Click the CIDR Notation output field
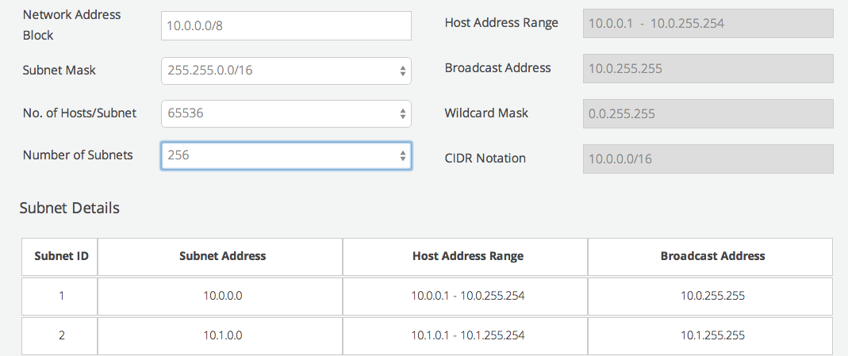Image resolution: width=848 pixels, height=356 pixels. [708, 159]
